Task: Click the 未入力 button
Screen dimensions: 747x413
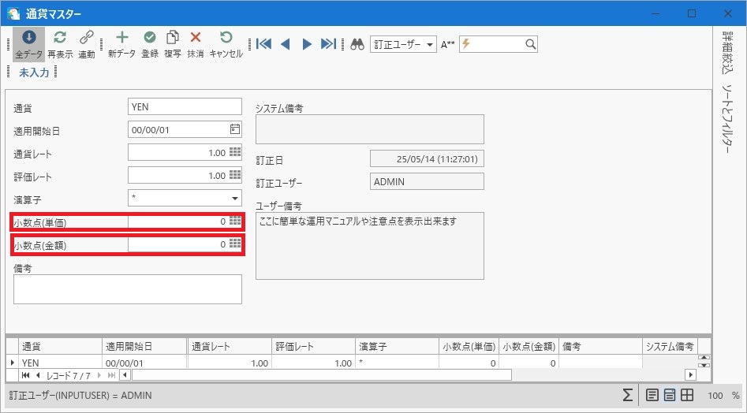Action: [x=34, y=73]
